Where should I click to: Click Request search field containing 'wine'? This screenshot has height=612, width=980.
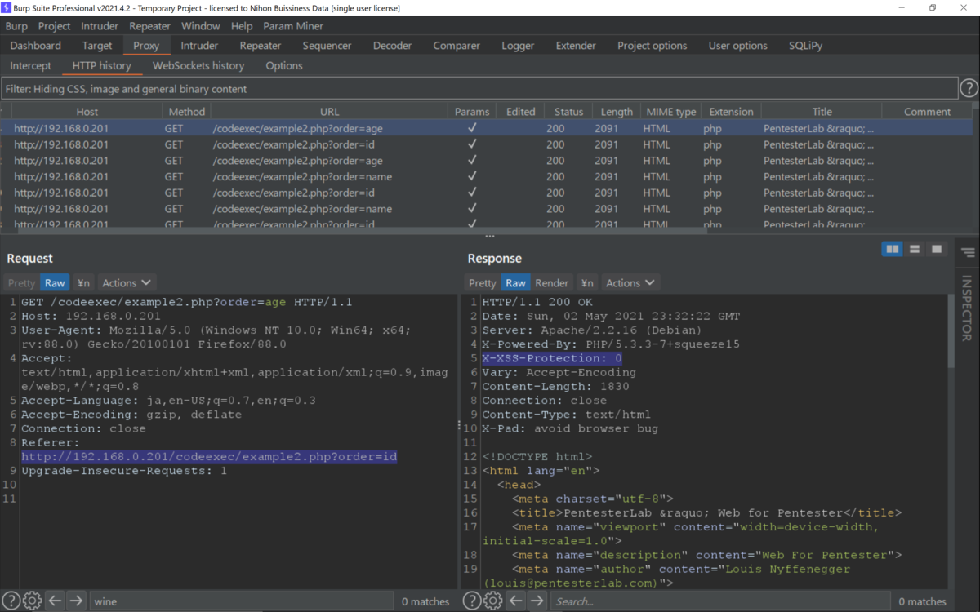241,601
